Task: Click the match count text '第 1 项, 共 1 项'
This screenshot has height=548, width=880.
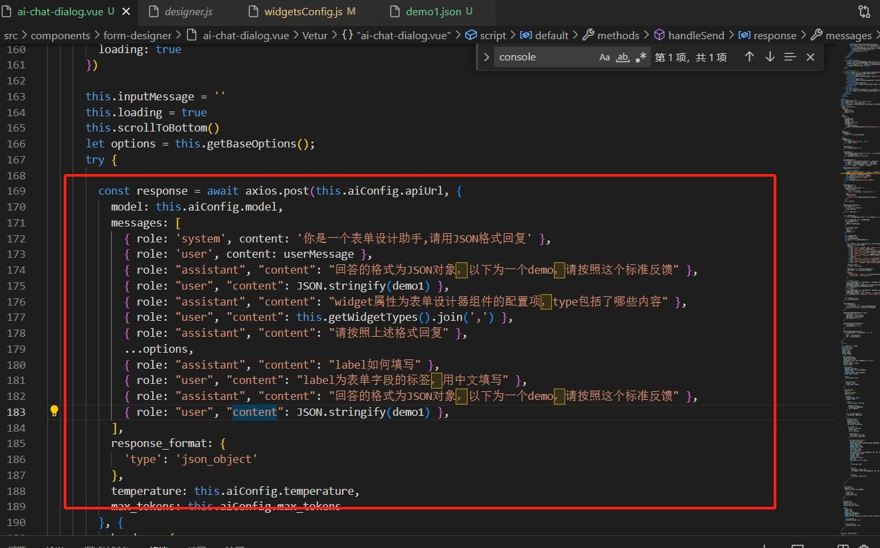Action: point(691,57)
